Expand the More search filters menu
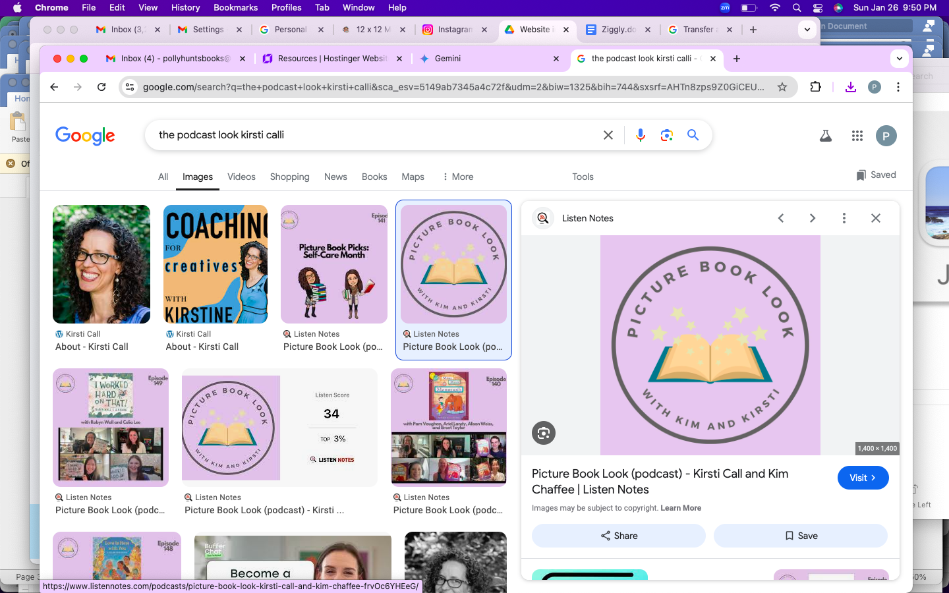 (458, 177)
